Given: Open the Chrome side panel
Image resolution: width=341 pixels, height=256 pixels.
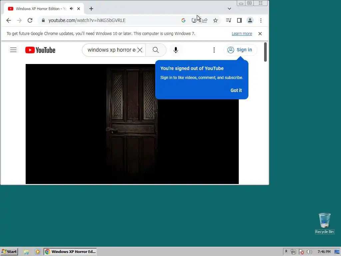Looking at the screenshot, I should [x=239, y=20].
